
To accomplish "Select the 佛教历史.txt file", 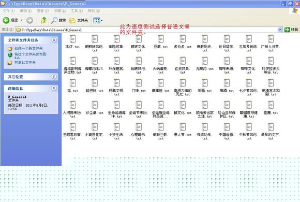I will click(204, 44).
